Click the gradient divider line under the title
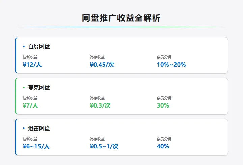 point(122,27)
